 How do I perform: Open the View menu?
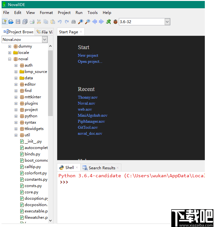tap(30, 13)
